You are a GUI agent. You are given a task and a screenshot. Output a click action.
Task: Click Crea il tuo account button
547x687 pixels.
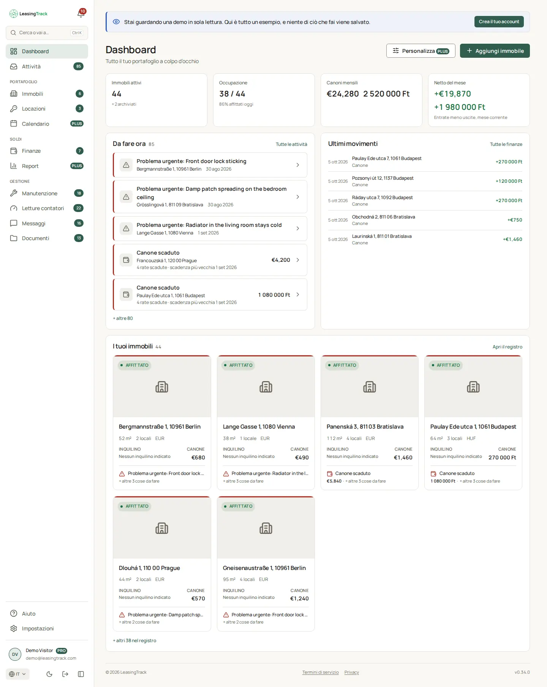pos(499,22)
